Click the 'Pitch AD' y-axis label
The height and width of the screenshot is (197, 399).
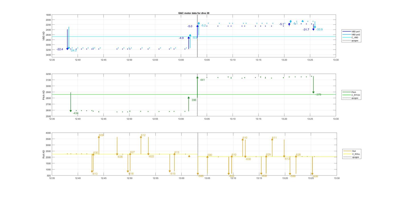coord(44,95)
